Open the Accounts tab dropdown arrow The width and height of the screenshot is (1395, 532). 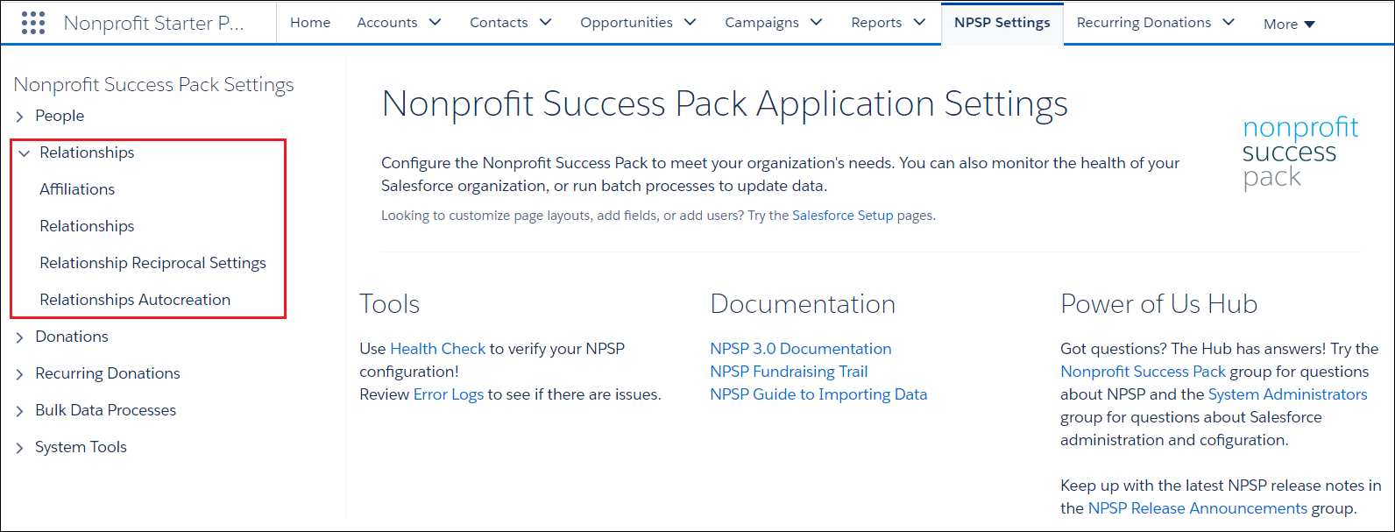pos(435,23)
